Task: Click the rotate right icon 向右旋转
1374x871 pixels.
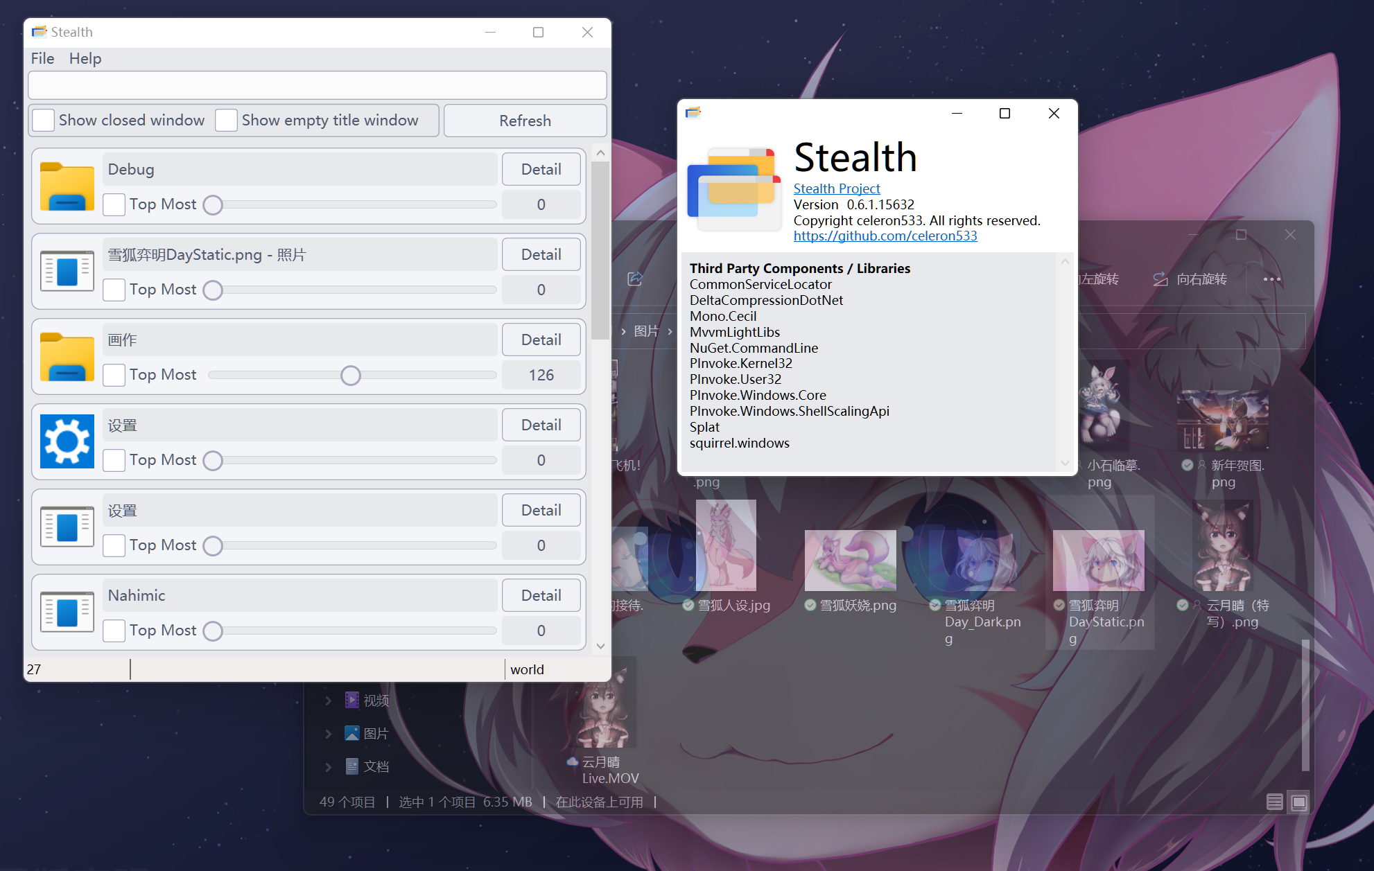Action: (1160, 279)
